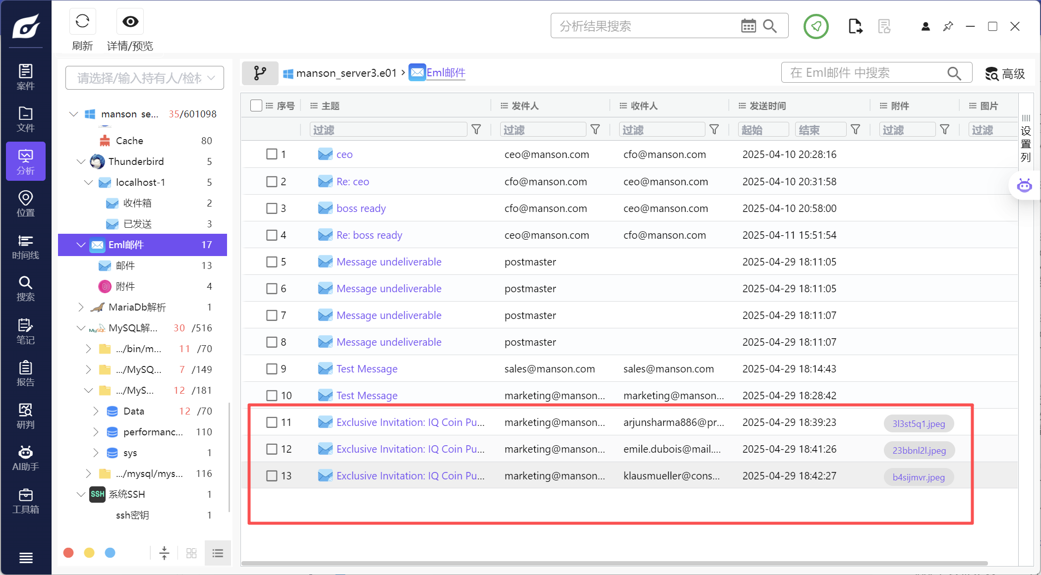1041x575 pixels.
Task: Click the refresh (刷新) icon
Action: pyautogui.click(x=82, y=21)
